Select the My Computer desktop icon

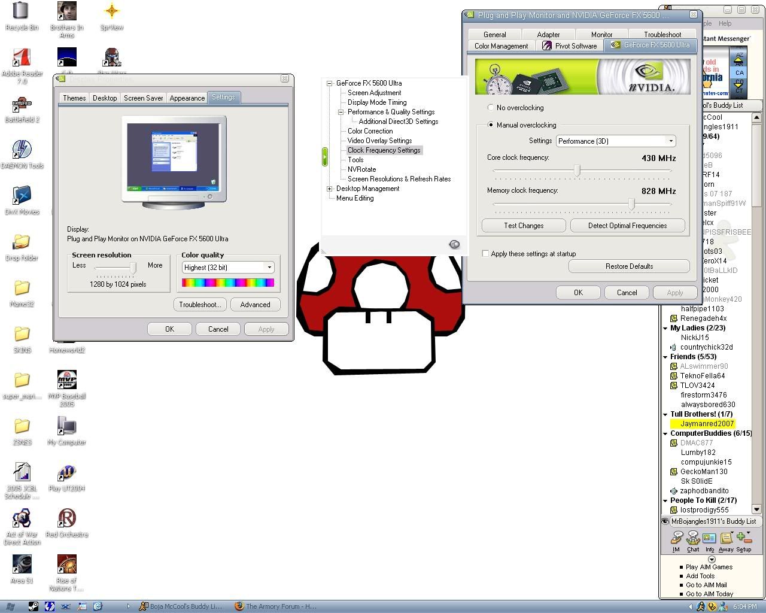[x=66, y=430]
